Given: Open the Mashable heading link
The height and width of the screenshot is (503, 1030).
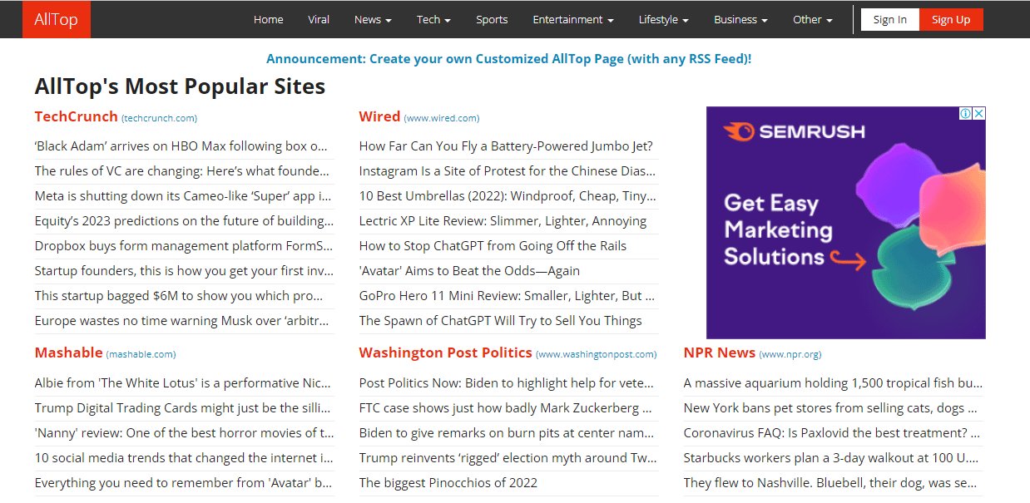Looking at the screenshot, I should point(69,353).
